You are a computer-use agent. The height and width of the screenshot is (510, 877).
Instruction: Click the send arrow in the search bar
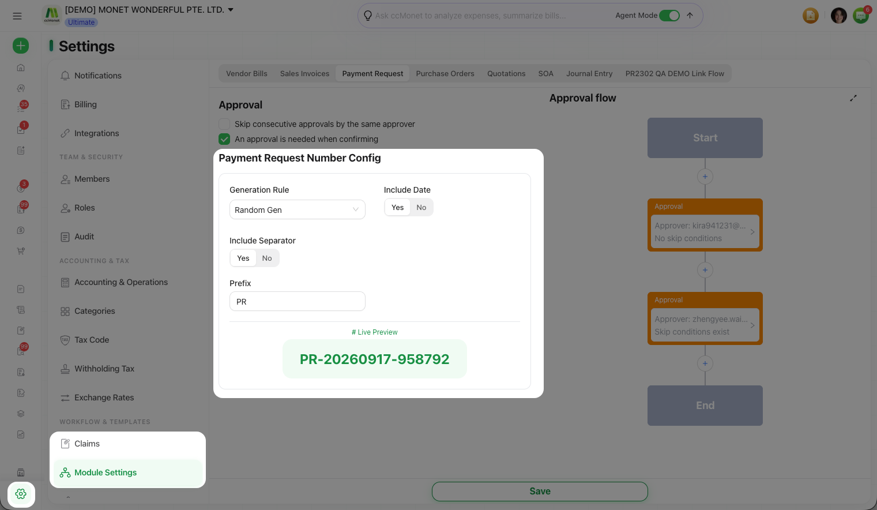click(x=690, y=16)
